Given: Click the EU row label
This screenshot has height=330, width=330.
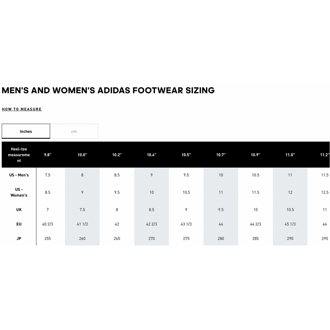Looking at the screenshot, I should click(19, 224).
